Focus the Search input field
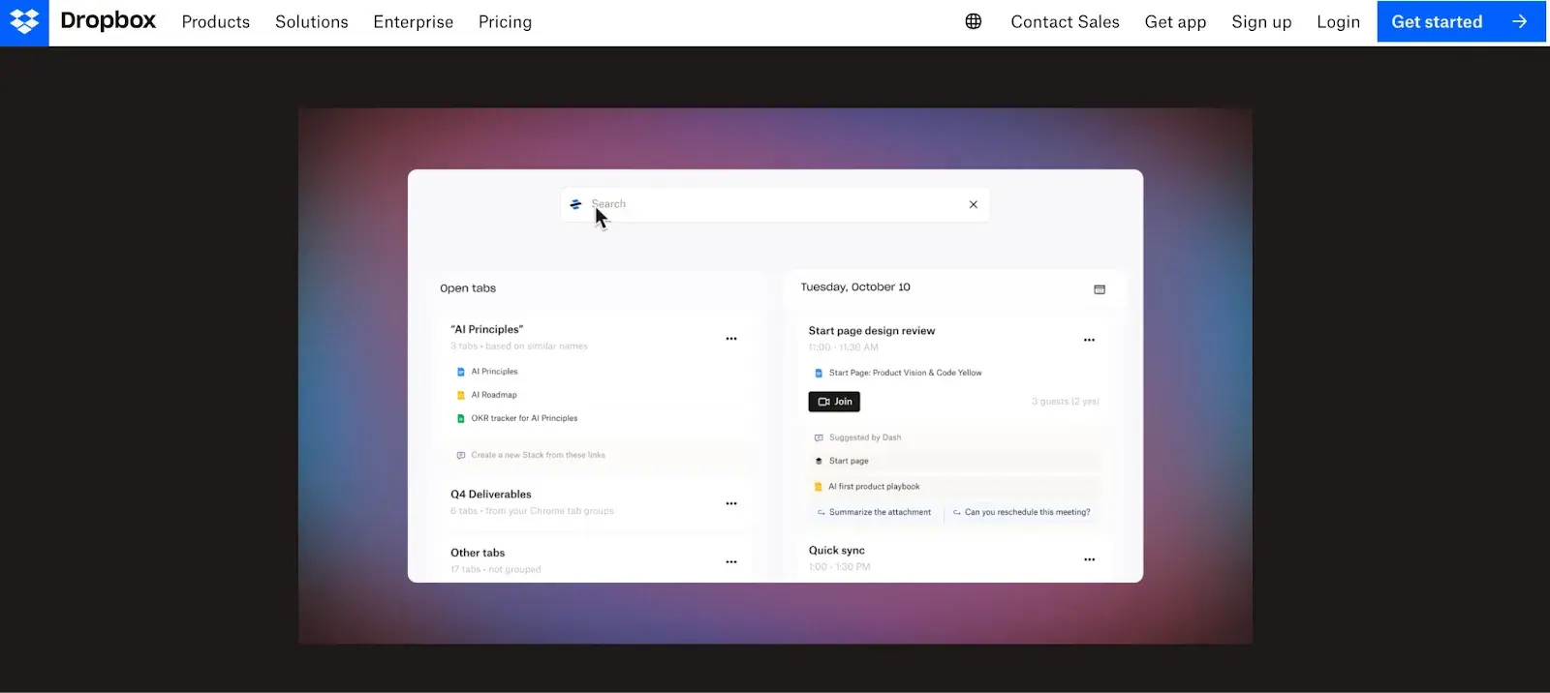Screen dimensions: 1550x693 (x=775, y=204)
